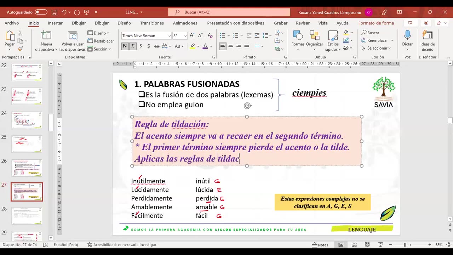Open the font name dropdown
This screenshot has height=255, width=453.
169,36
